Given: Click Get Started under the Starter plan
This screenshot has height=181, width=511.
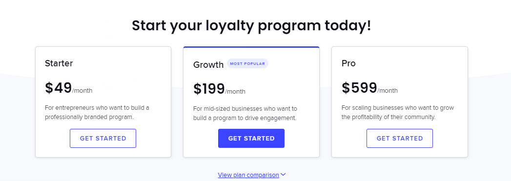Looking at the screenshot, I should [103, 139].
